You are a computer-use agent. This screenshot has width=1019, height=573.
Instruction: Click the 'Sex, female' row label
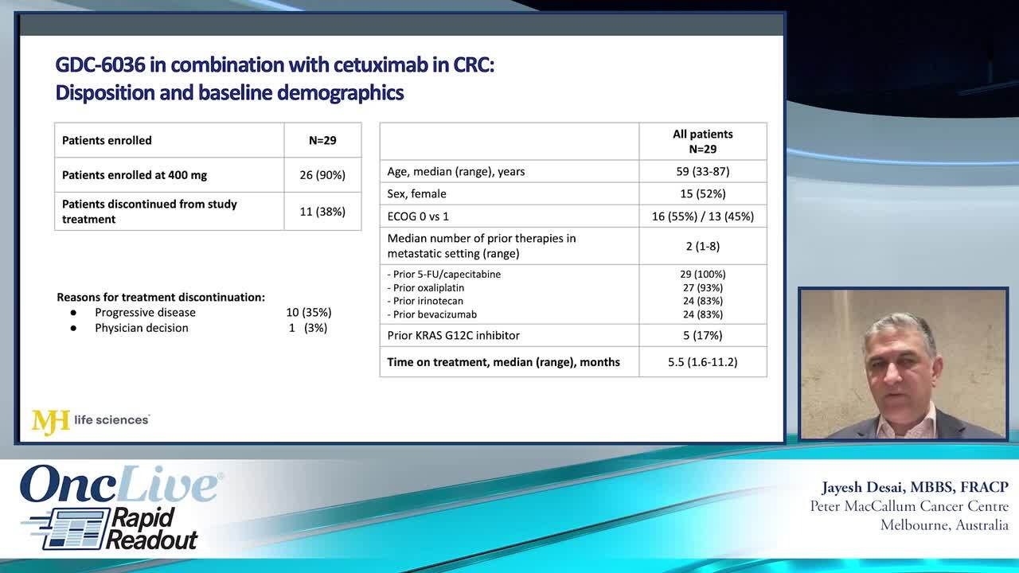point(416,193)
